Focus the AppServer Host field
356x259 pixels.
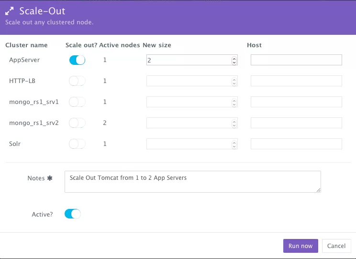[x=296, y=60]
